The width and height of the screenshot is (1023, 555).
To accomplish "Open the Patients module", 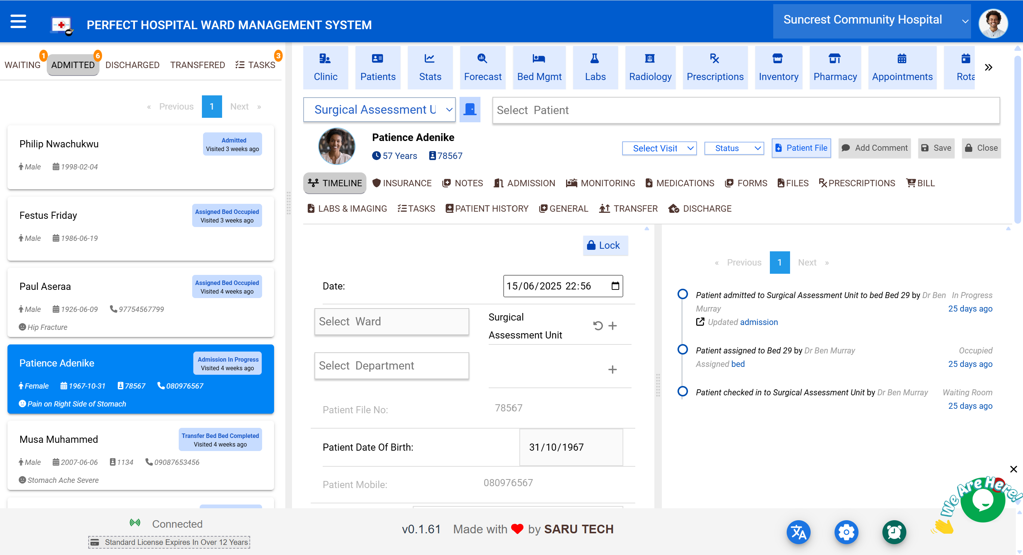I will (378, 68).
